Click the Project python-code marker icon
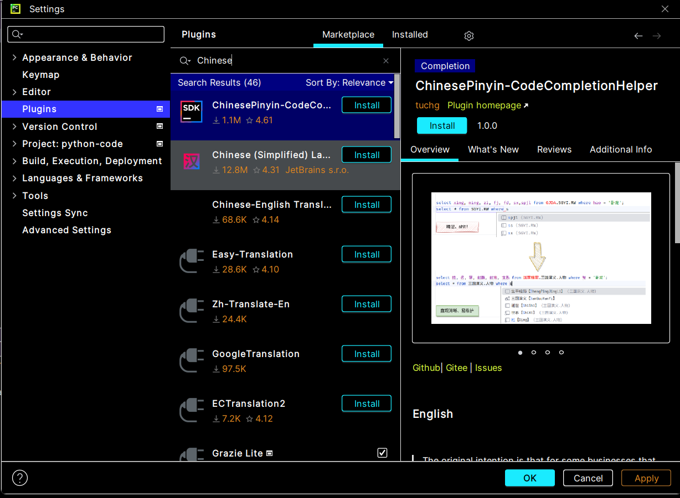The image size is (680, 498). pos(159,144)
